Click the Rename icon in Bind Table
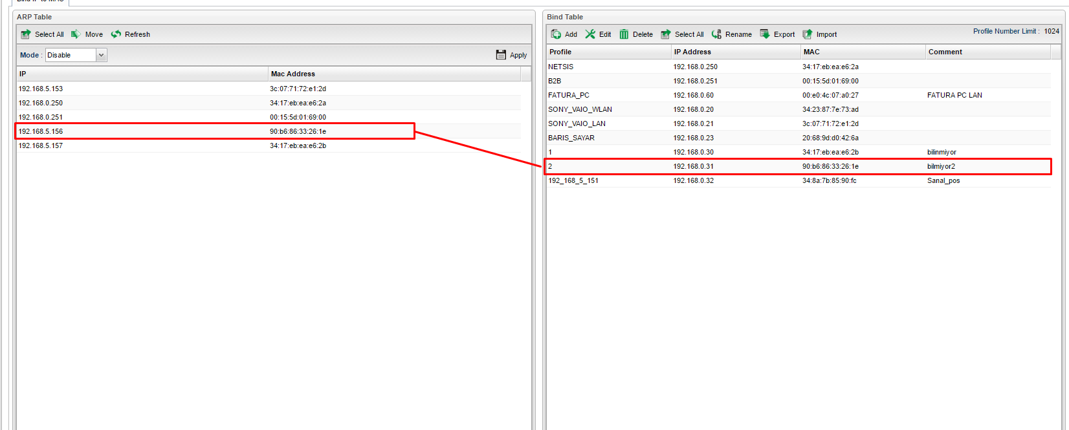The height and width of the screenshot is (430, 1069). coord(716,34)
